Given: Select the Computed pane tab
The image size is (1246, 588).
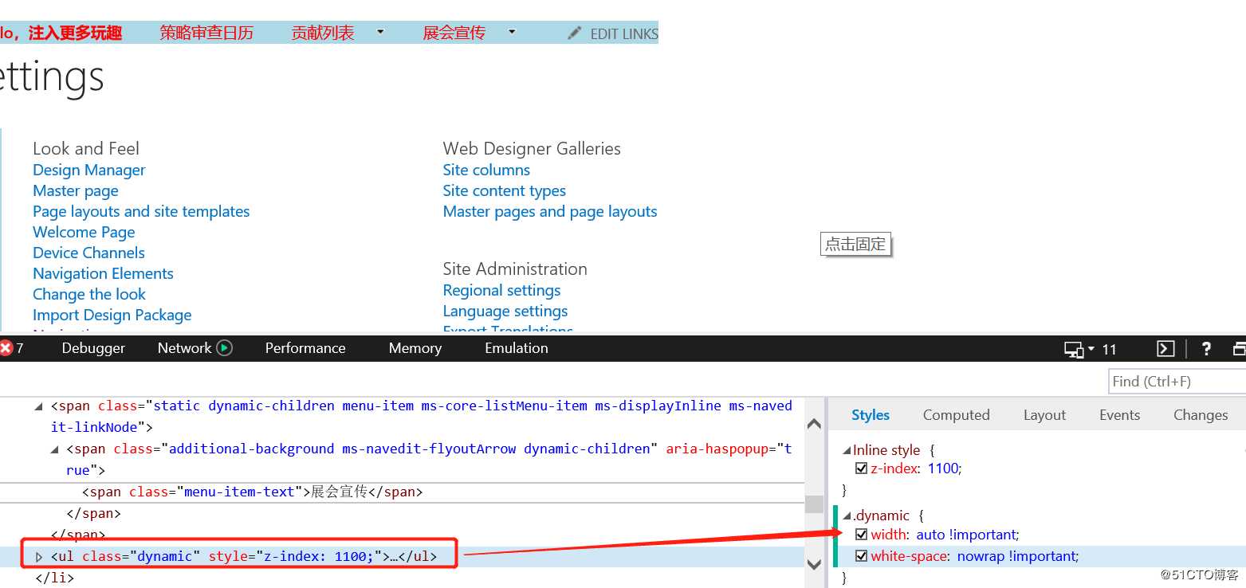Looking at the screenshot, I should pyautogui.click(x=956, y=415).
